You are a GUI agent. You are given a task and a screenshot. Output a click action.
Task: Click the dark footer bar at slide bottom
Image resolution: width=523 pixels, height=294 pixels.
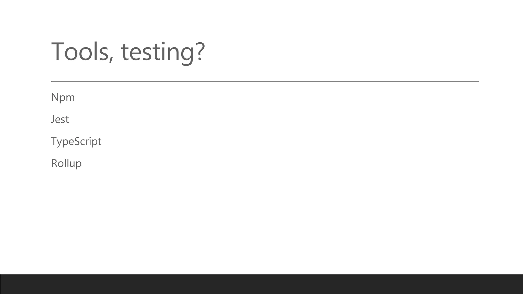[x=261, y=284]
